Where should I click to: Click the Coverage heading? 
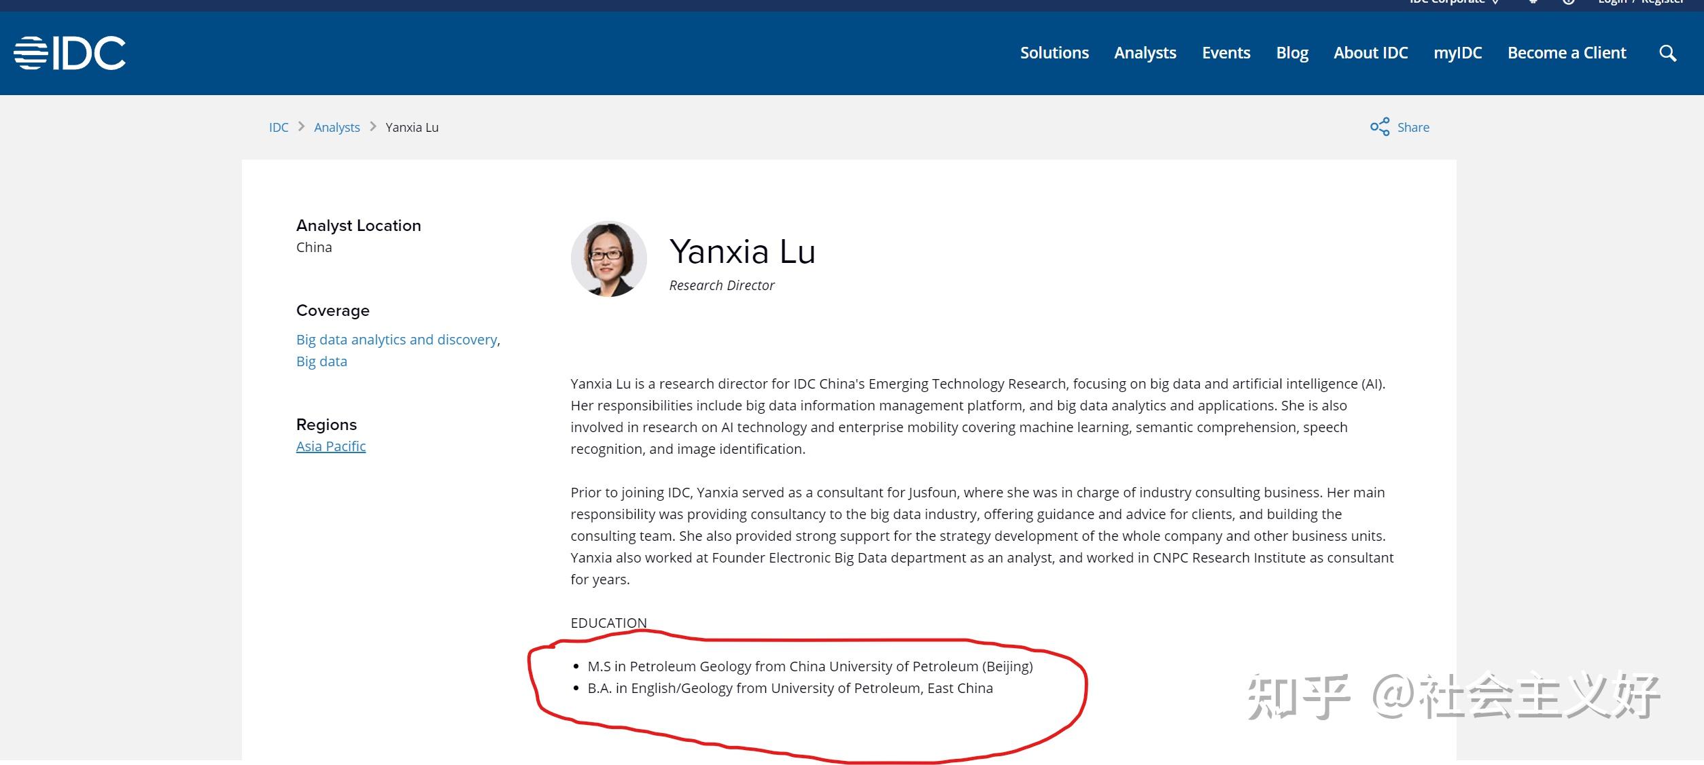point(333,310)
